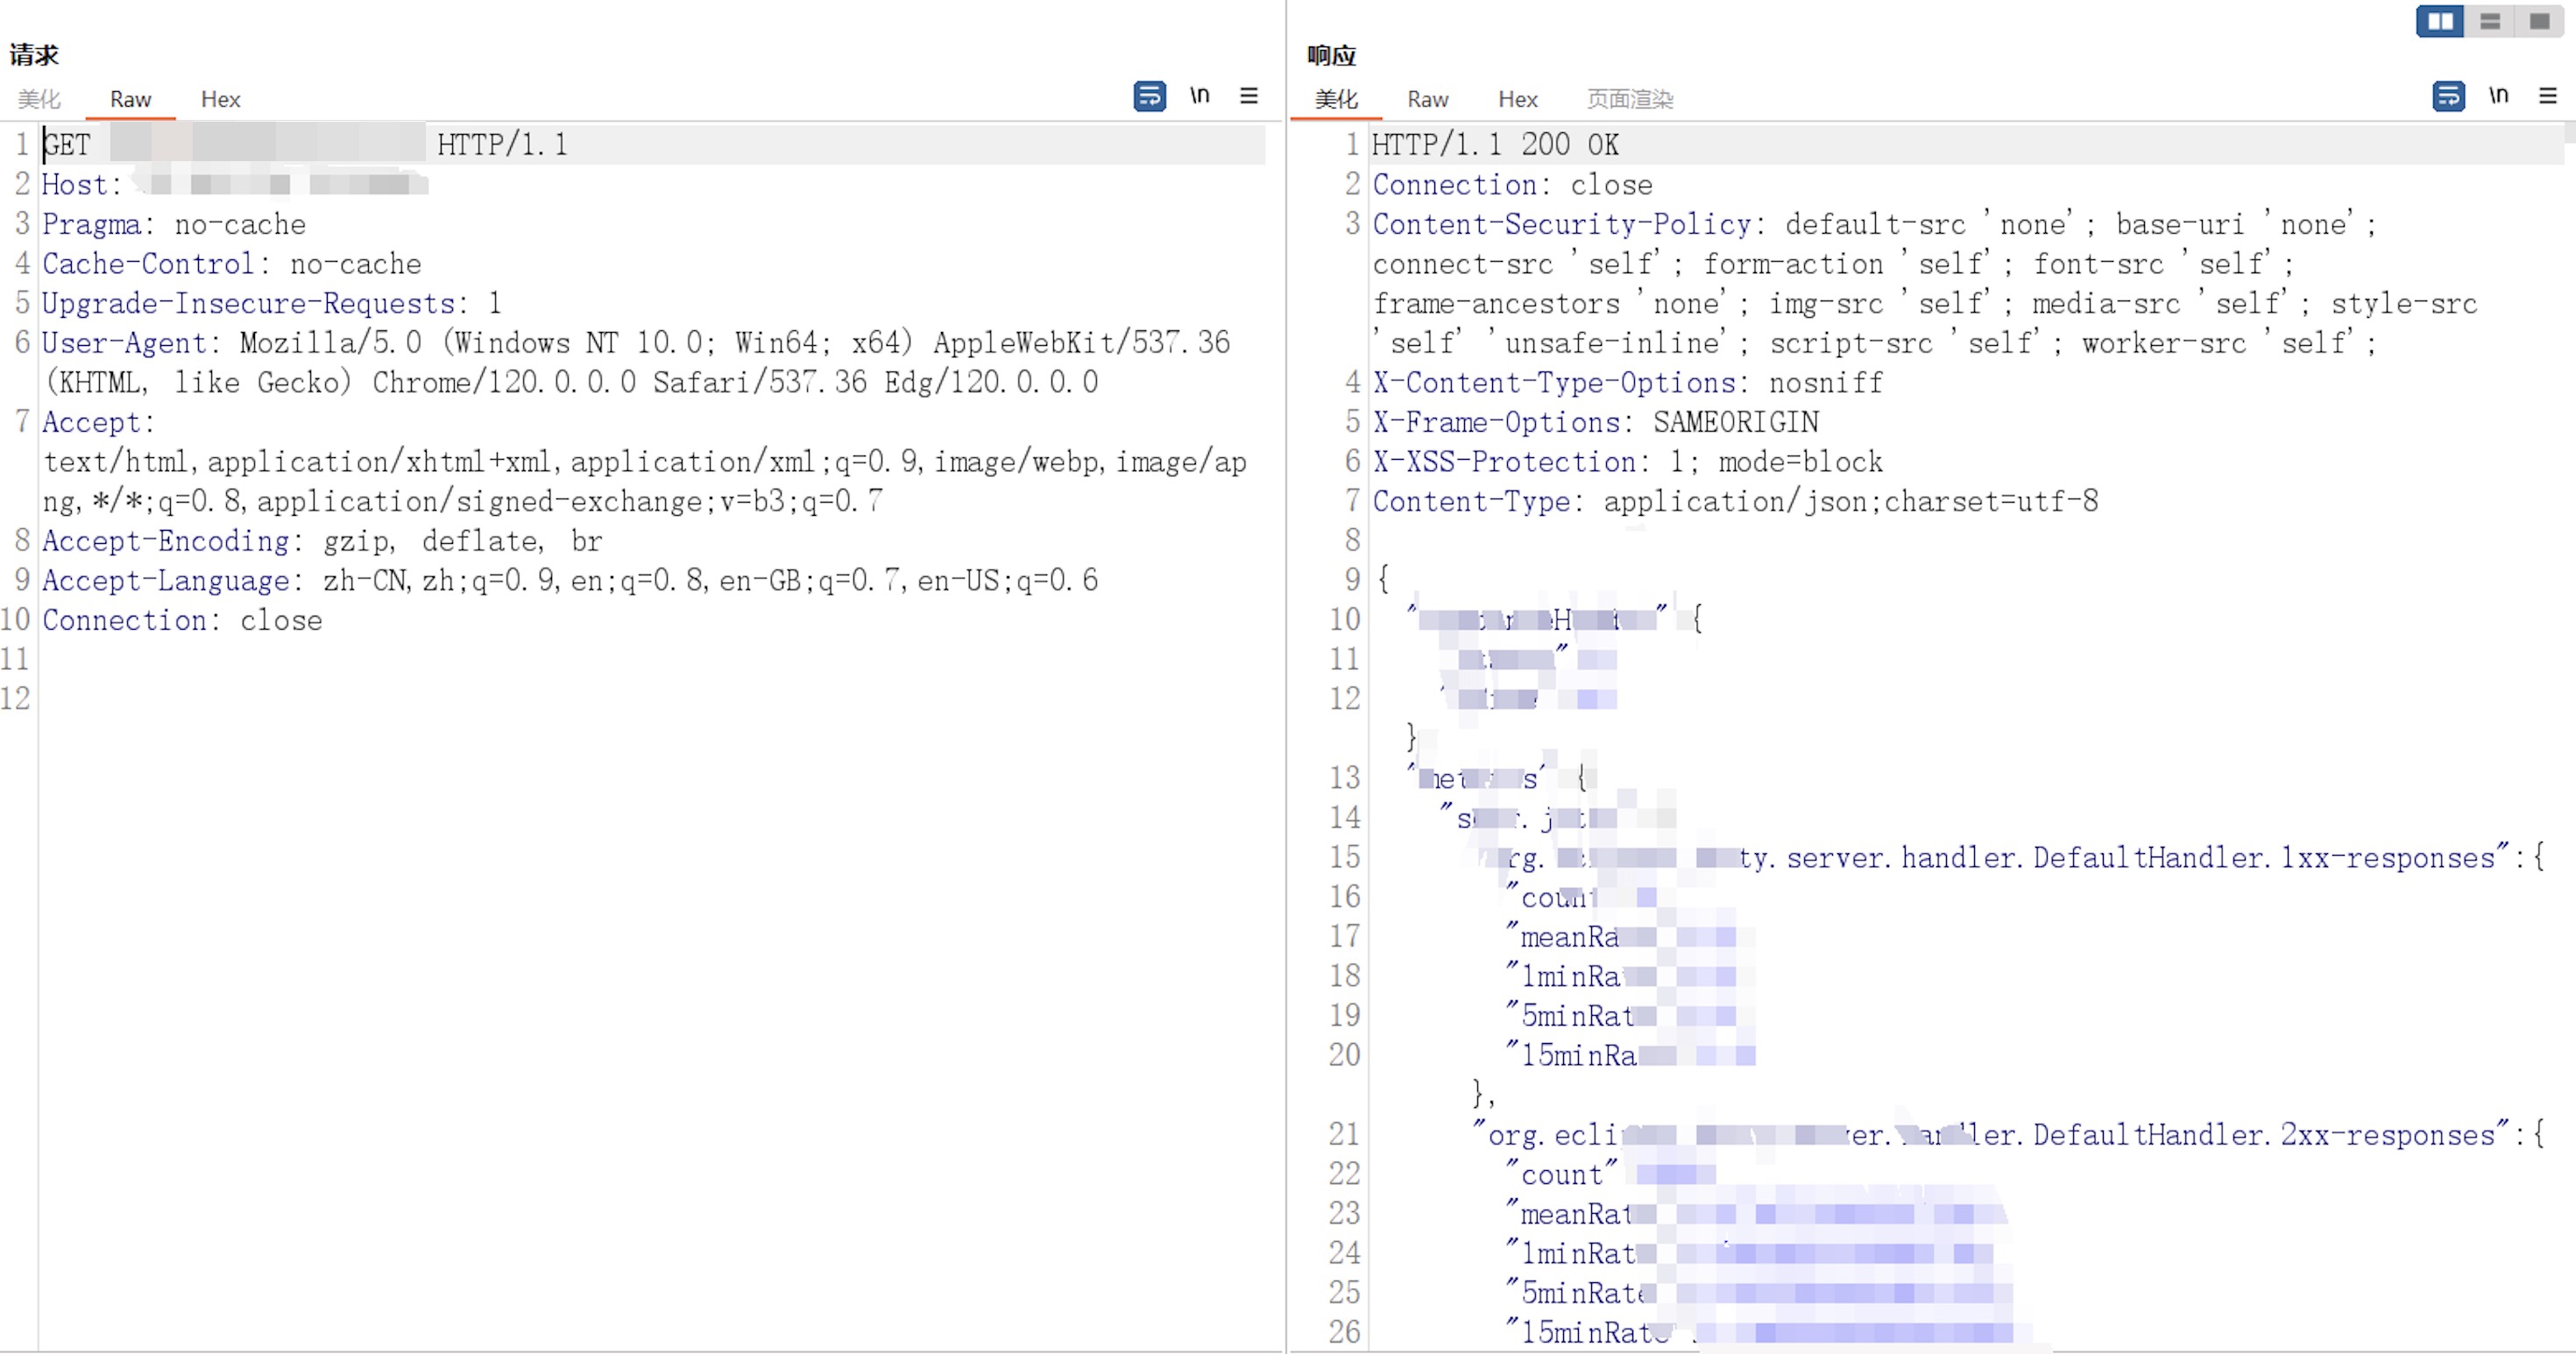Toggle \n characters display in response pane
Image resolution: width=2576 pixels, height=1354 pixels.
pyautogui.click(x=2499, y=96)
